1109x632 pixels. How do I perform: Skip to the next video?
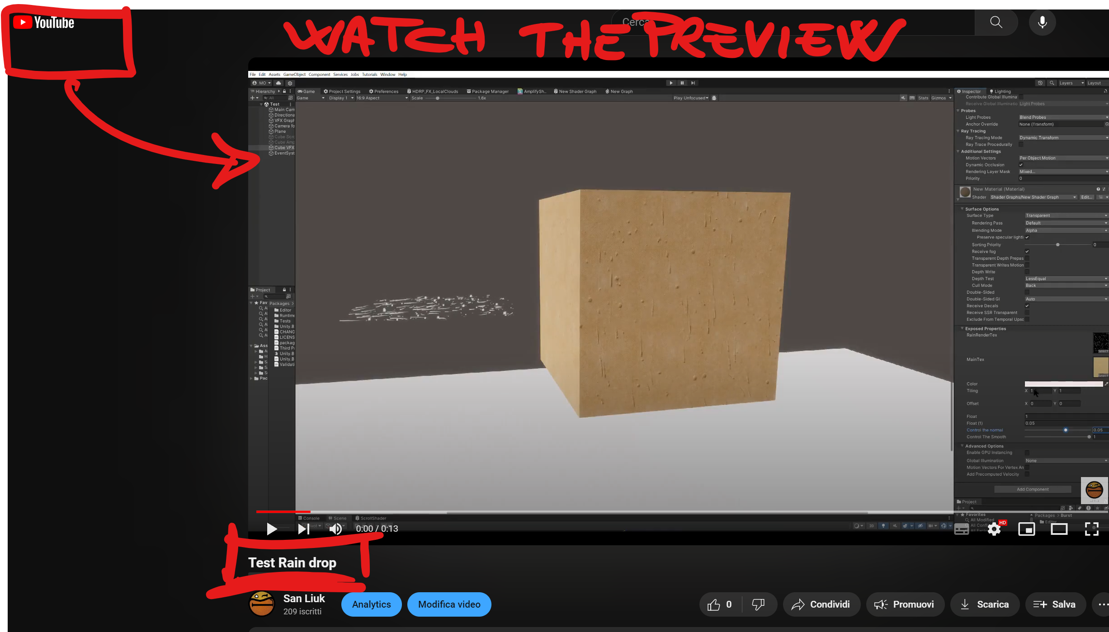(303, 529)
